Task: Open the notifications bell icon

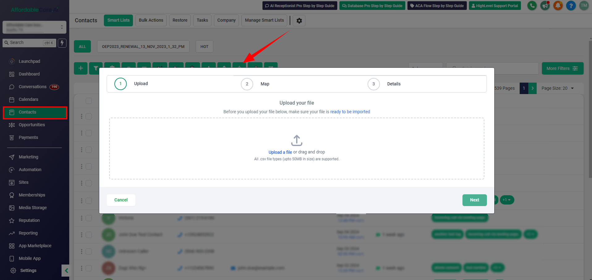Action: click(x=558, y=6)
